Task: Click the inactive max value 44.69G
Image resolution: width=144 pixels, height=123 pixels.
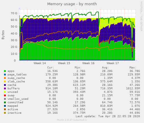Action: tap(135, 113)
